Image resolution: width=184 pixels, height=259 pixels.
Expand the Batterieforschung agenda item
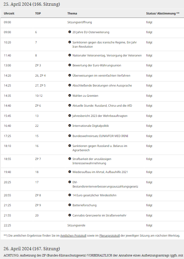coord(70,205)
